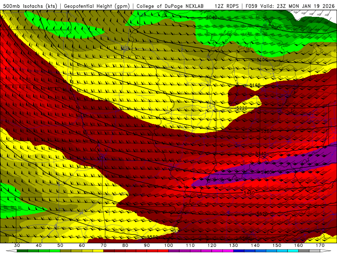Viewport: 337px width, 253px height.
Task: Click the 'Geopotential Height (gpm)' header text
Action: [97, 6]
